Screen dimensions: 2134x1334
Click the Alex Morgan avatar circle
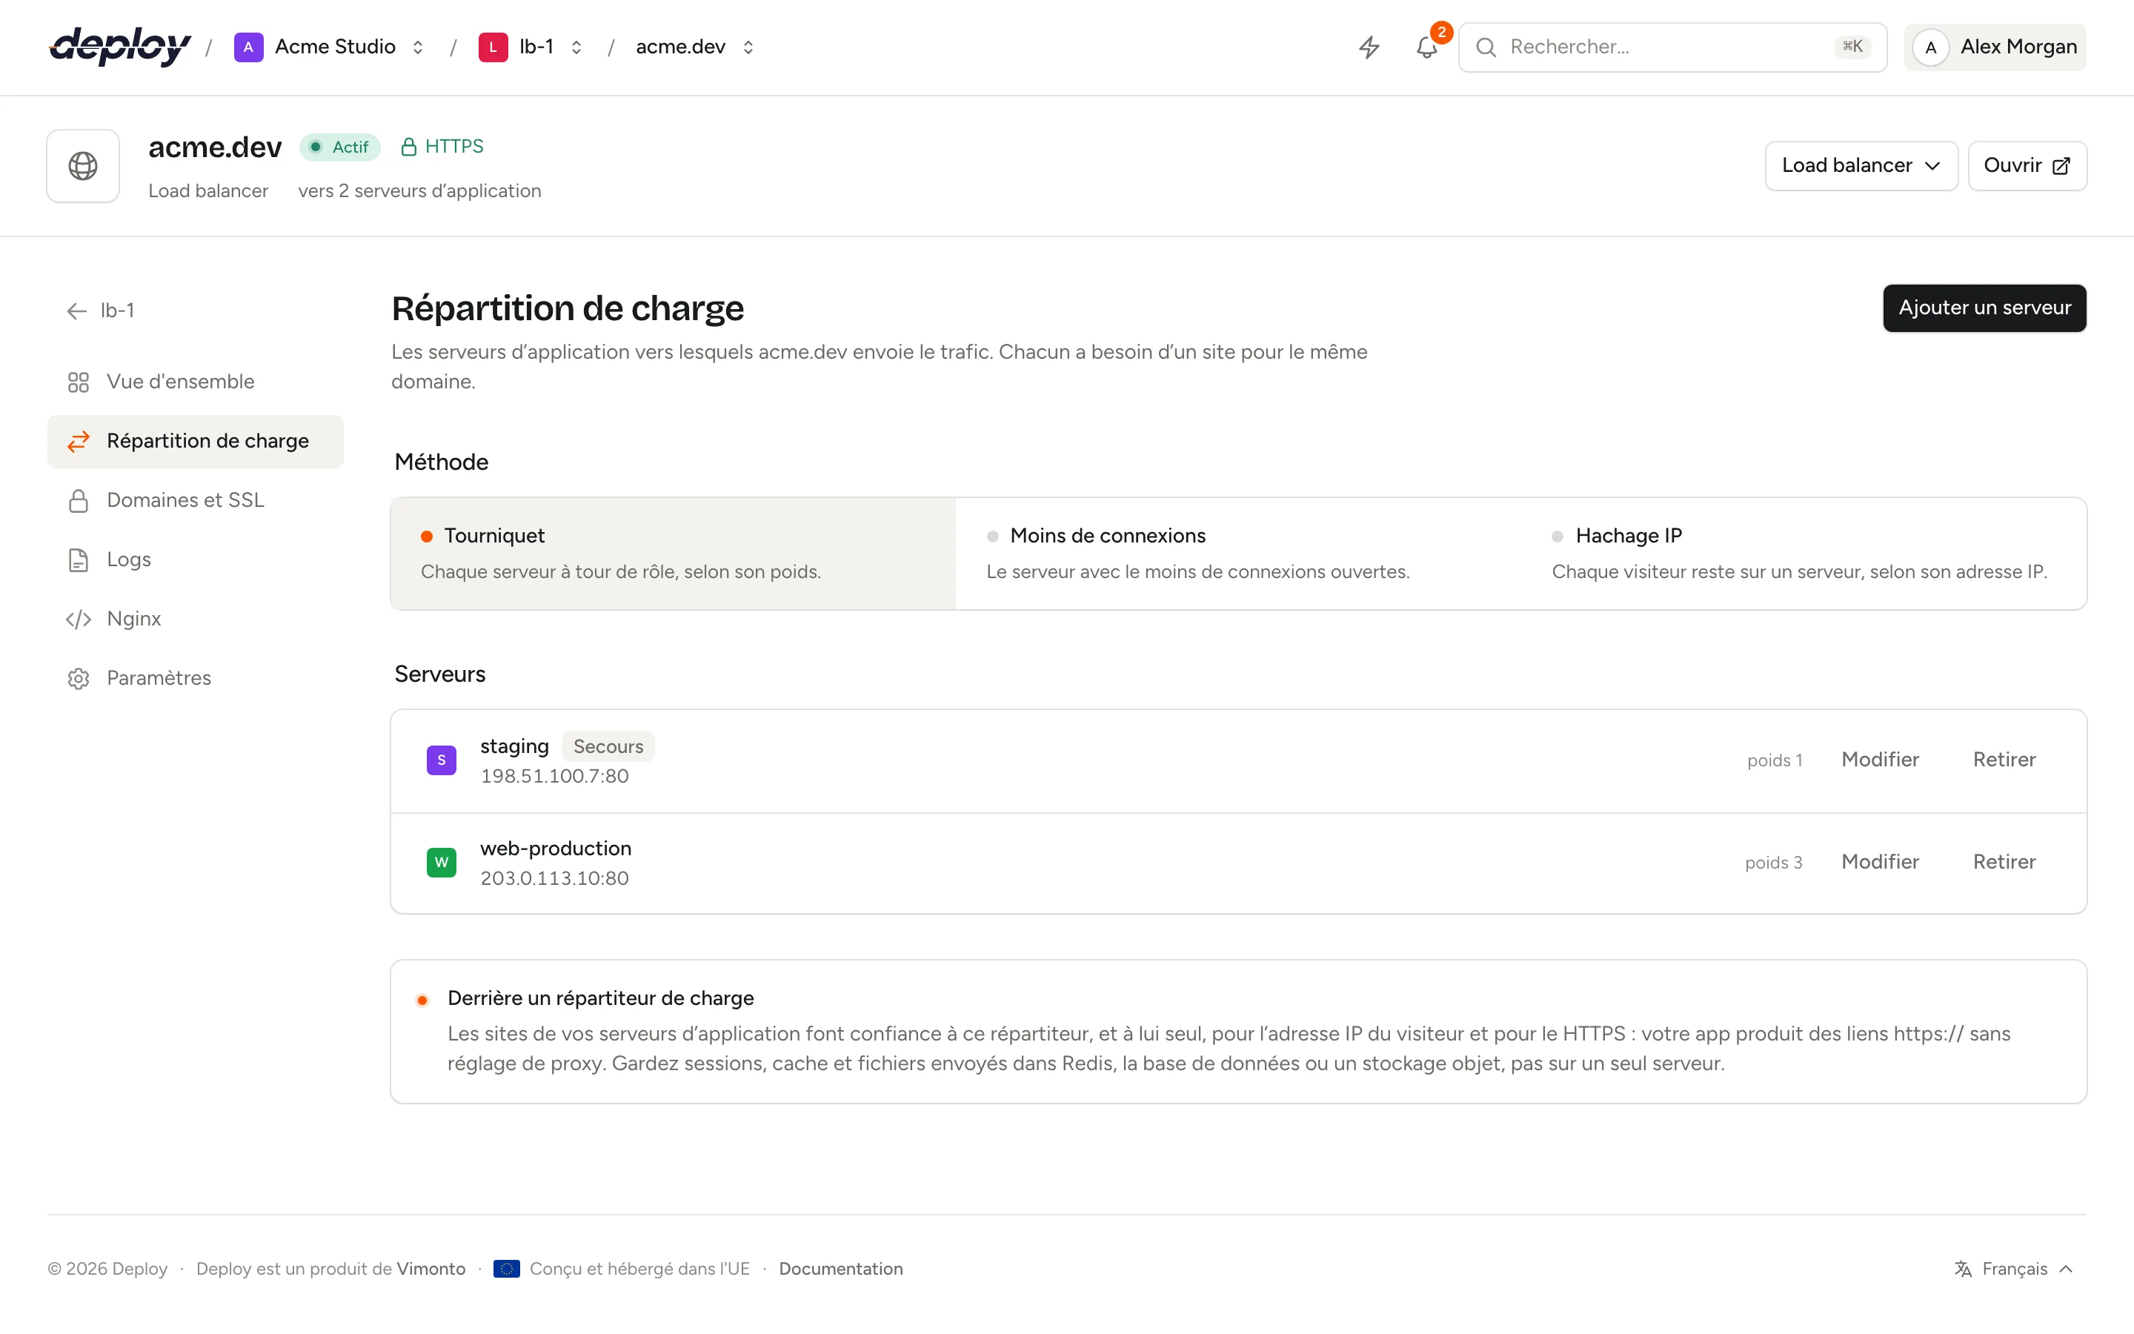click(1930, 47)
